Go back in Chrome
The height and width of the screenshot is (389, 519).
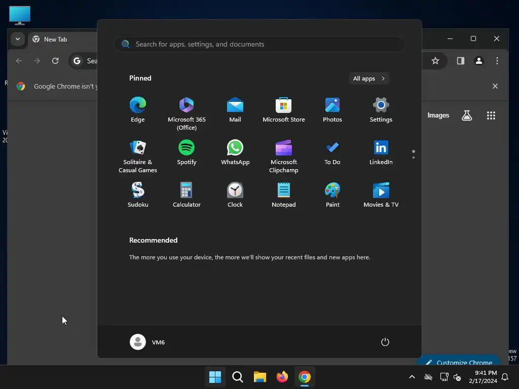pos(19,61)
